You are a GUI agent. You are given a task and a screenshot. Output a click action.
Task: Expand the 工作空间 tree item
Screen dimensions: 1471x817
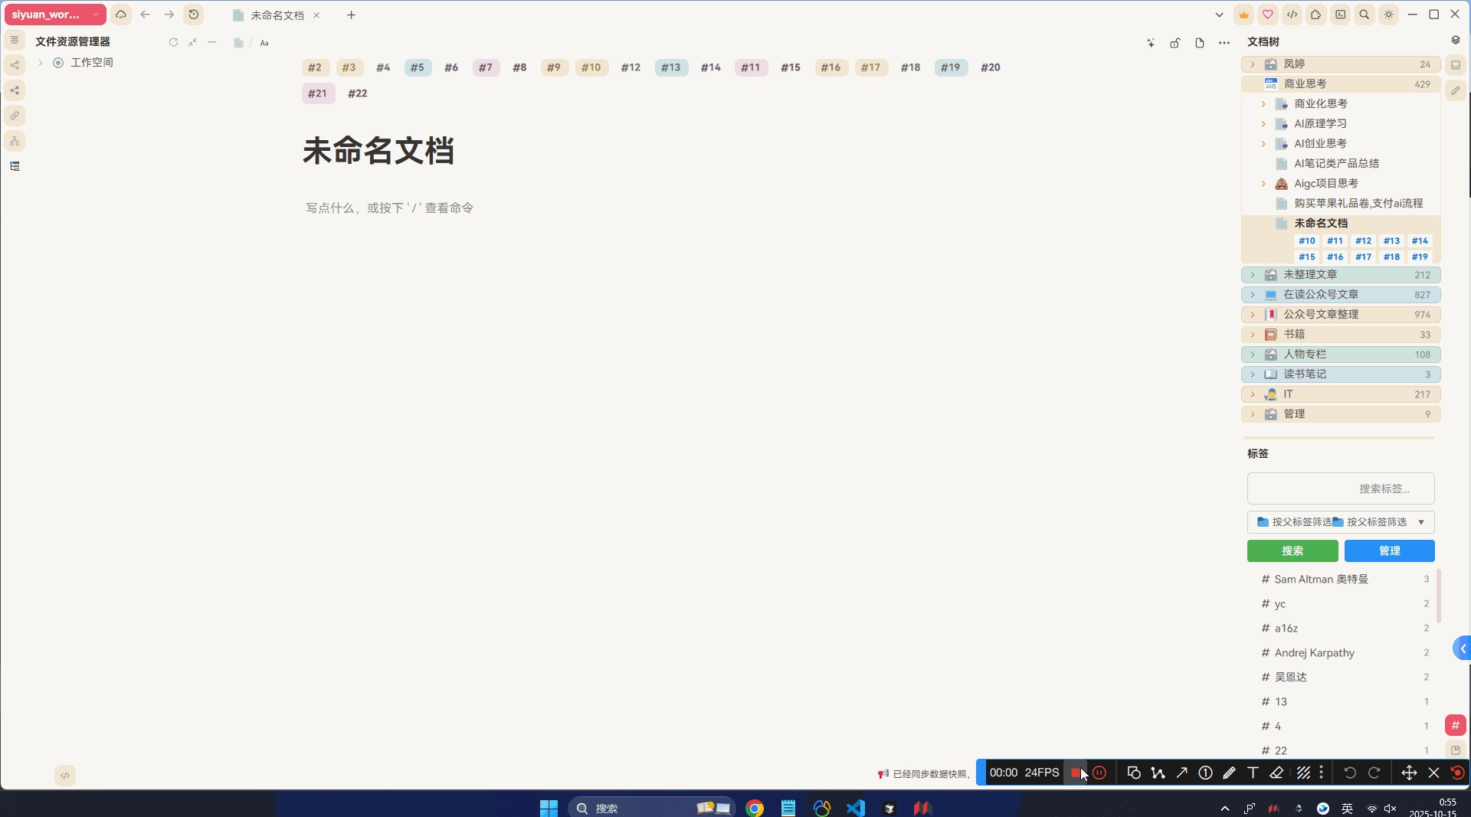40,62
